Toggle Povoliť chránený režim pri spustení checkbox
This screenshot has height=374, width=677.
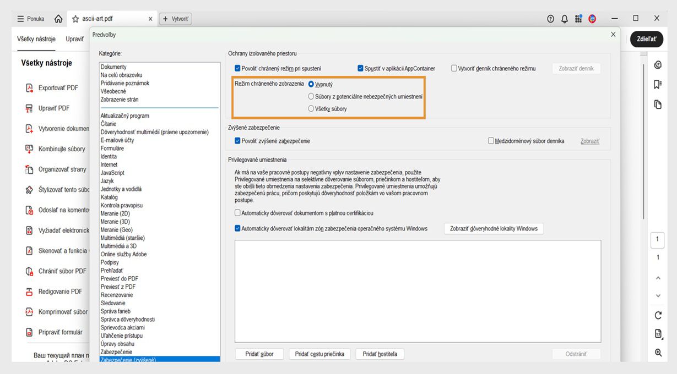coord(237,69)
